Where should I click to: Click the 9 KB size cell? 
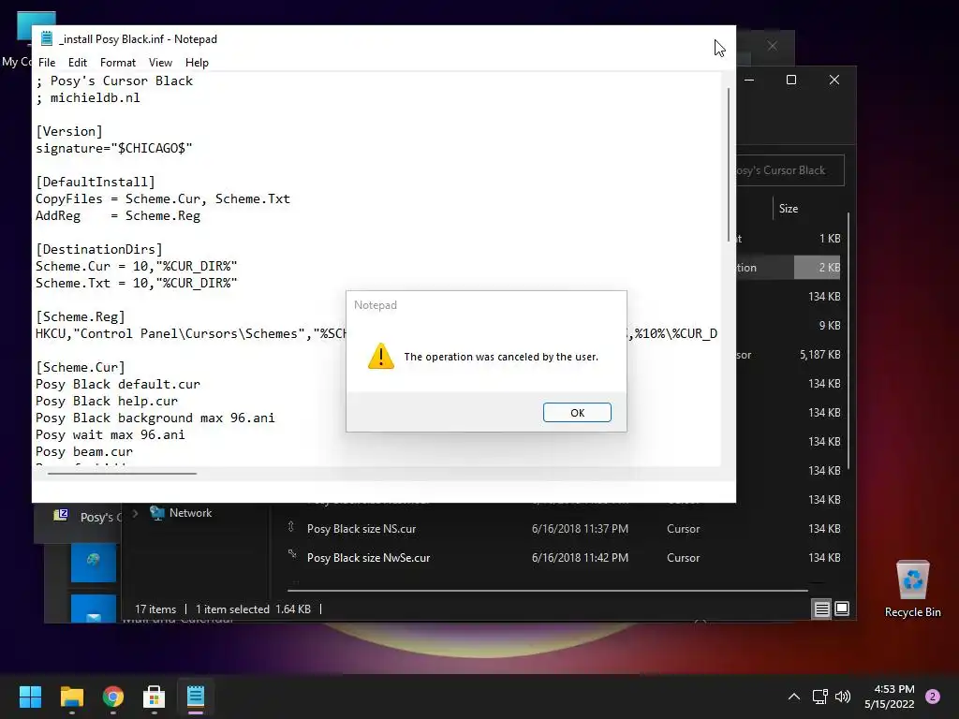pyautogui.click(x=830, y=326)
